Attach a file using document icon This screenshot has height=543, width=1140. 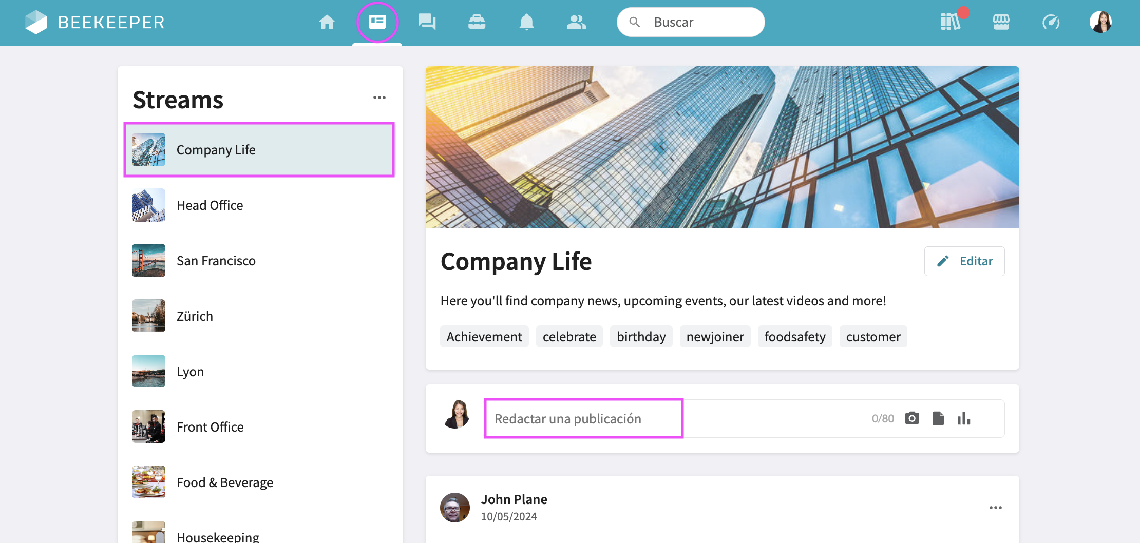(938, 418)
